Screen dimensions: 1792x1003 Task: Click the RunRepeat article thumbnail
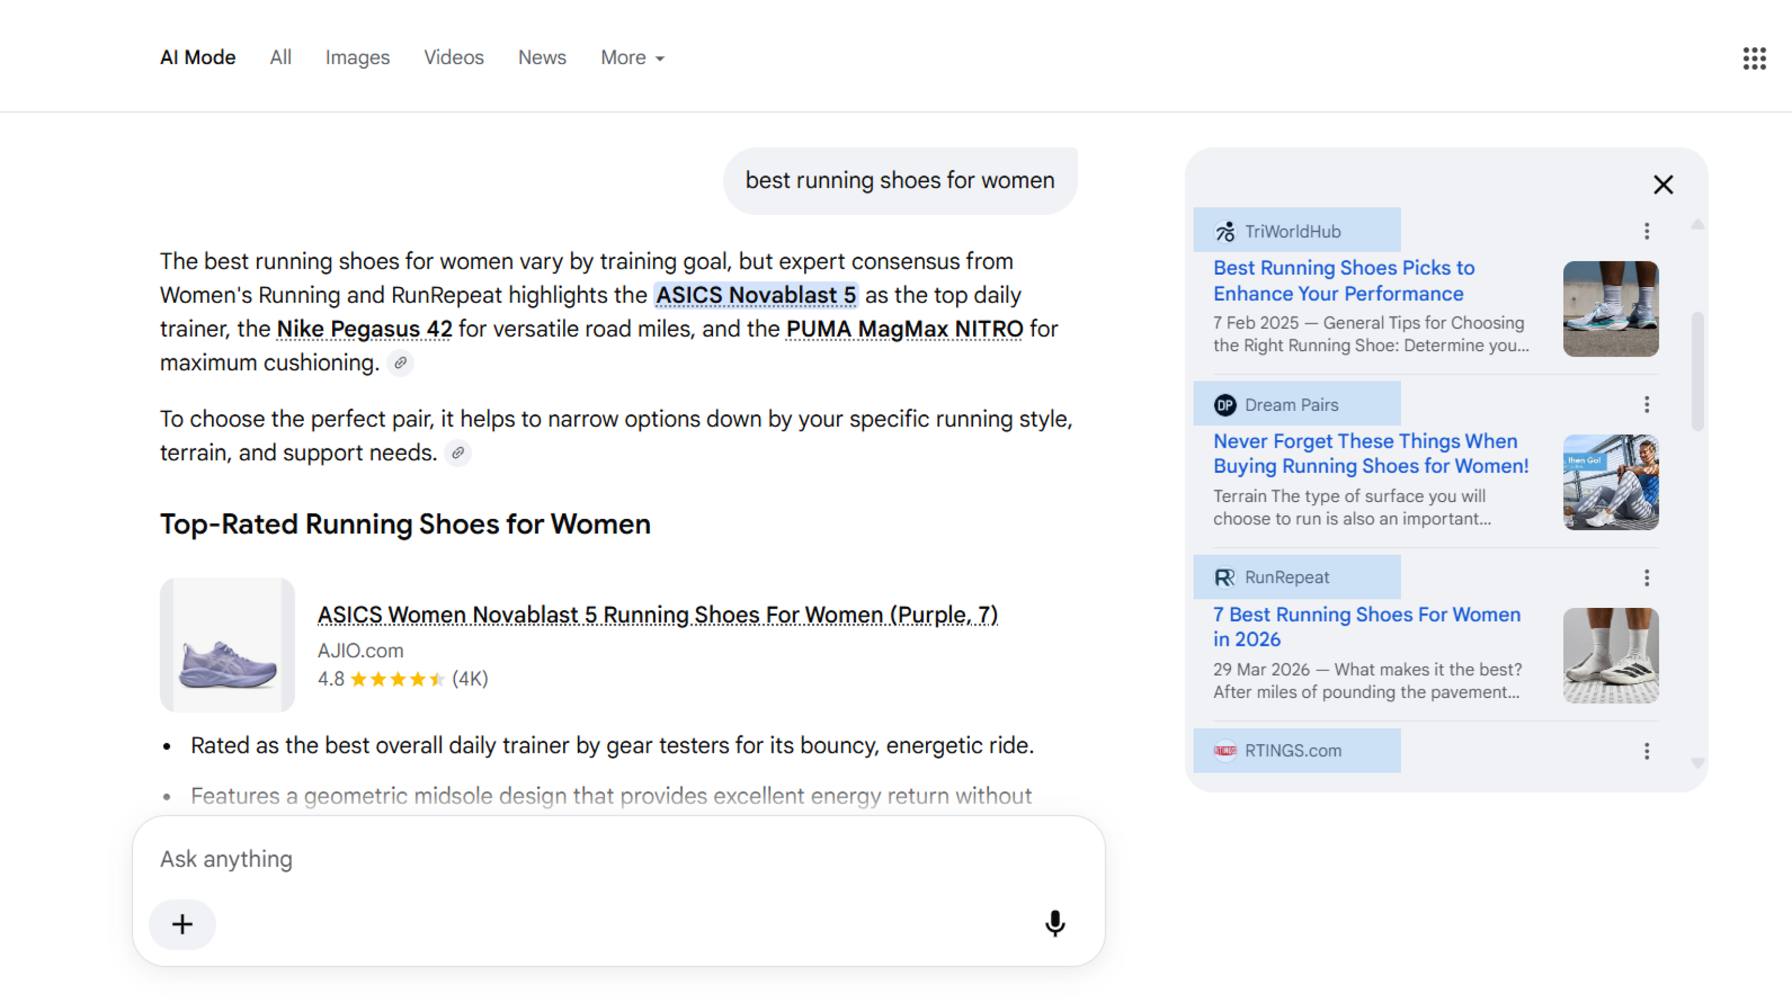[x=1611, y=656]
